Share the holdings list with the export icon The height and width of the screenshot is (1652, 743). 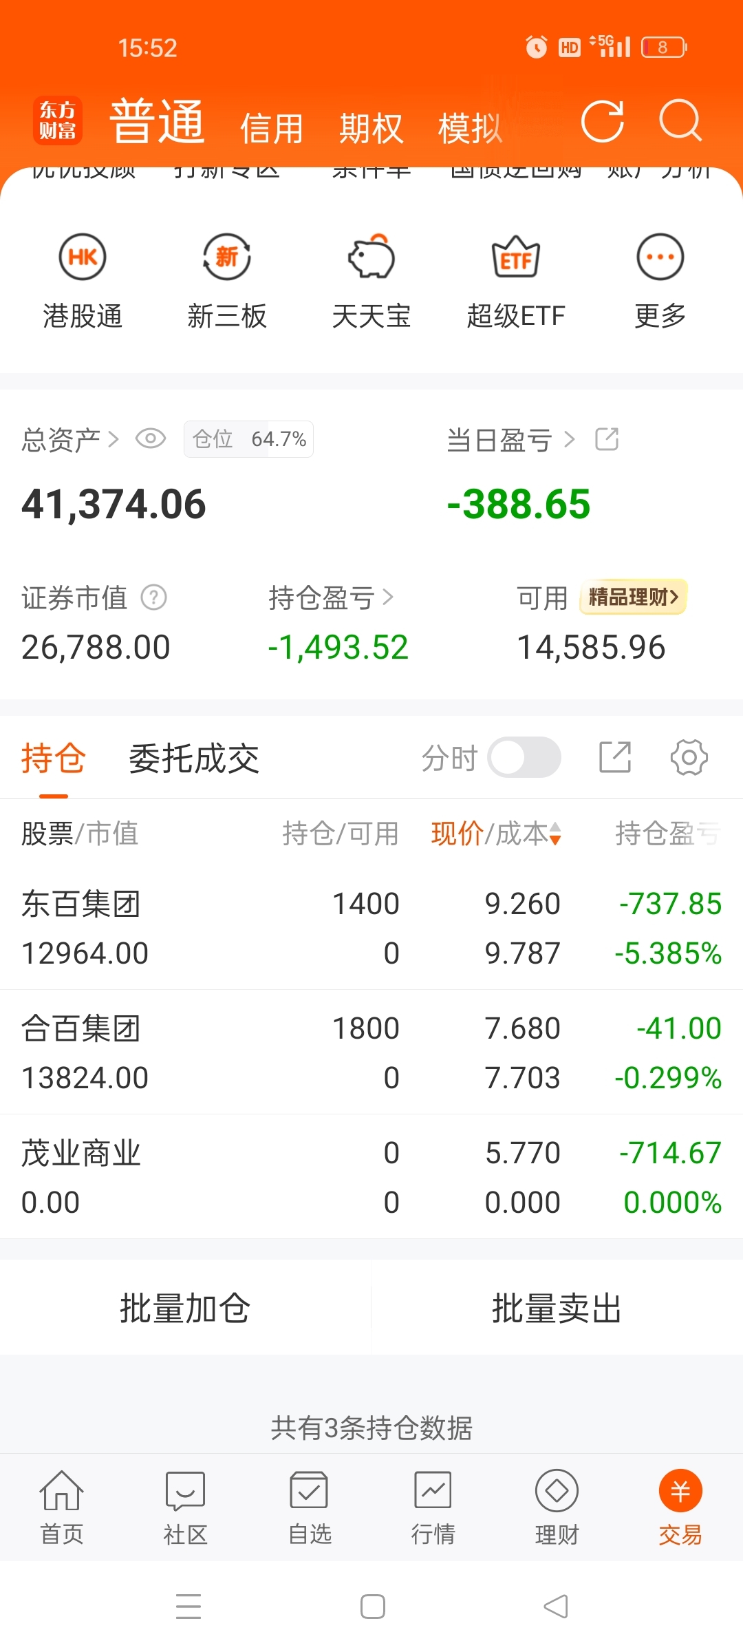[615, 758]
